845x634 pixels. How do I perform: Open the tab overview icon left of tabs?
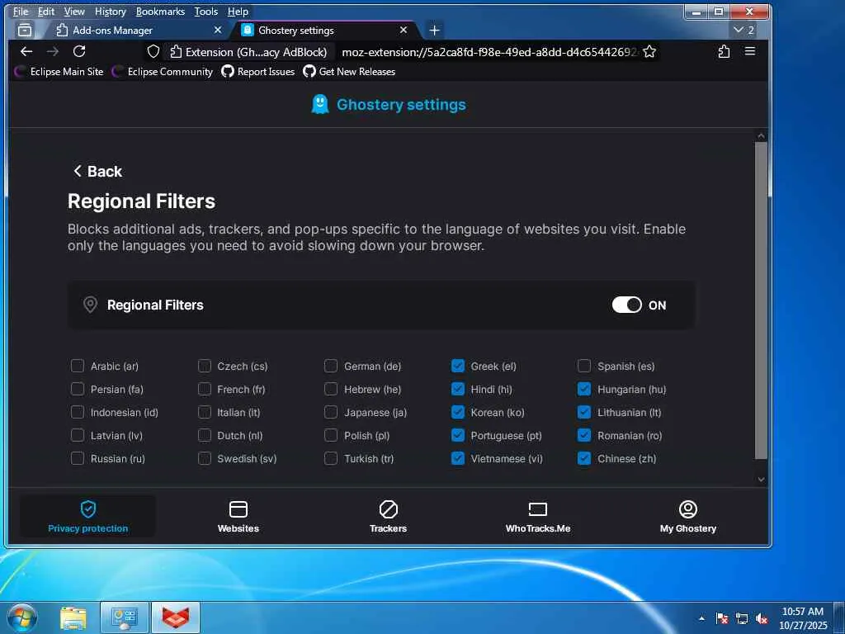[x=25, y=31]
